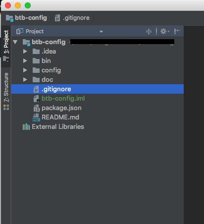Click the btb-config.iml module file icon
The image size is (204, 224).
point(37,99)
